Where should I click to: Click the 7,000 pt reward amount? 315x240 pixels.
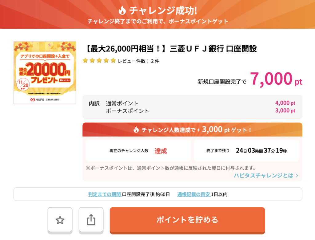point(276,79)
